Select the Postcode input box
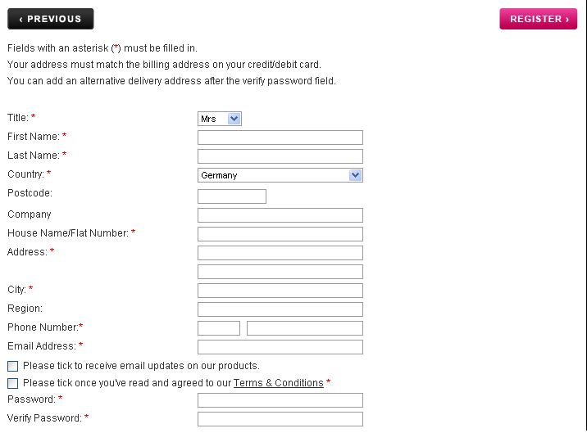Viewport: 587px width, 433px height. point(232,196)
